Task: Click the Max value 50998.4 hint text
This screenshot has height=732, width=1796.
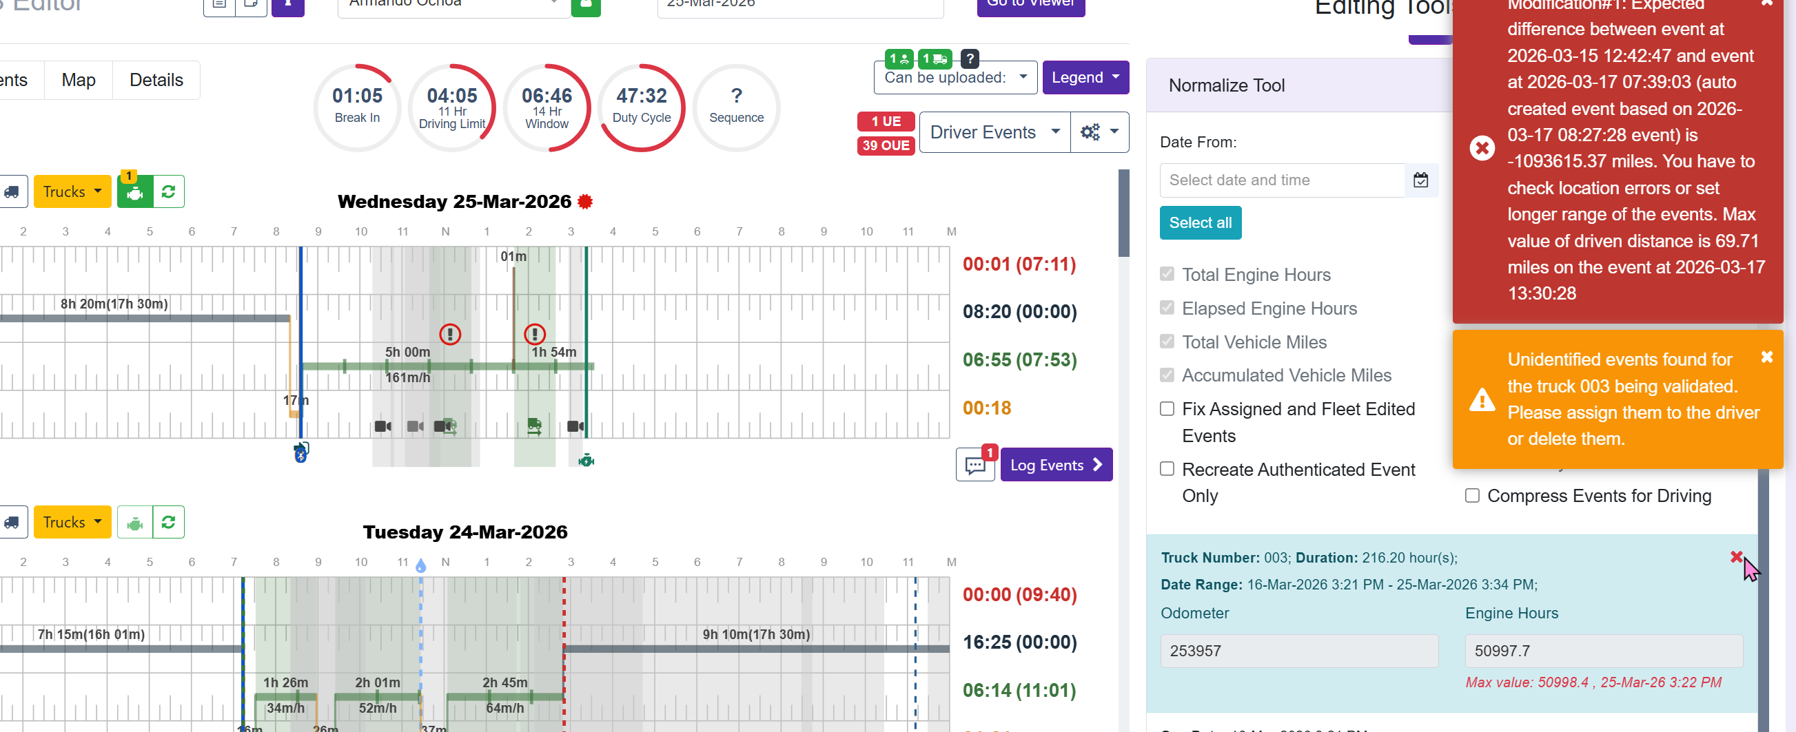Action: (x=1593, y=682)
